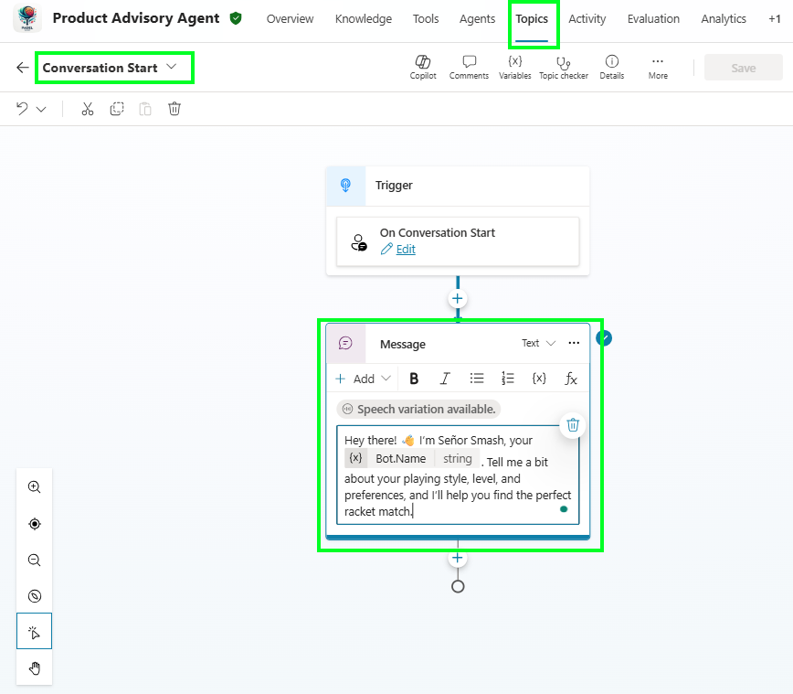The height and width of the screenshot is (694, 793).
Task: Expand the Add dropdown in message
Action: coord(364,379)
